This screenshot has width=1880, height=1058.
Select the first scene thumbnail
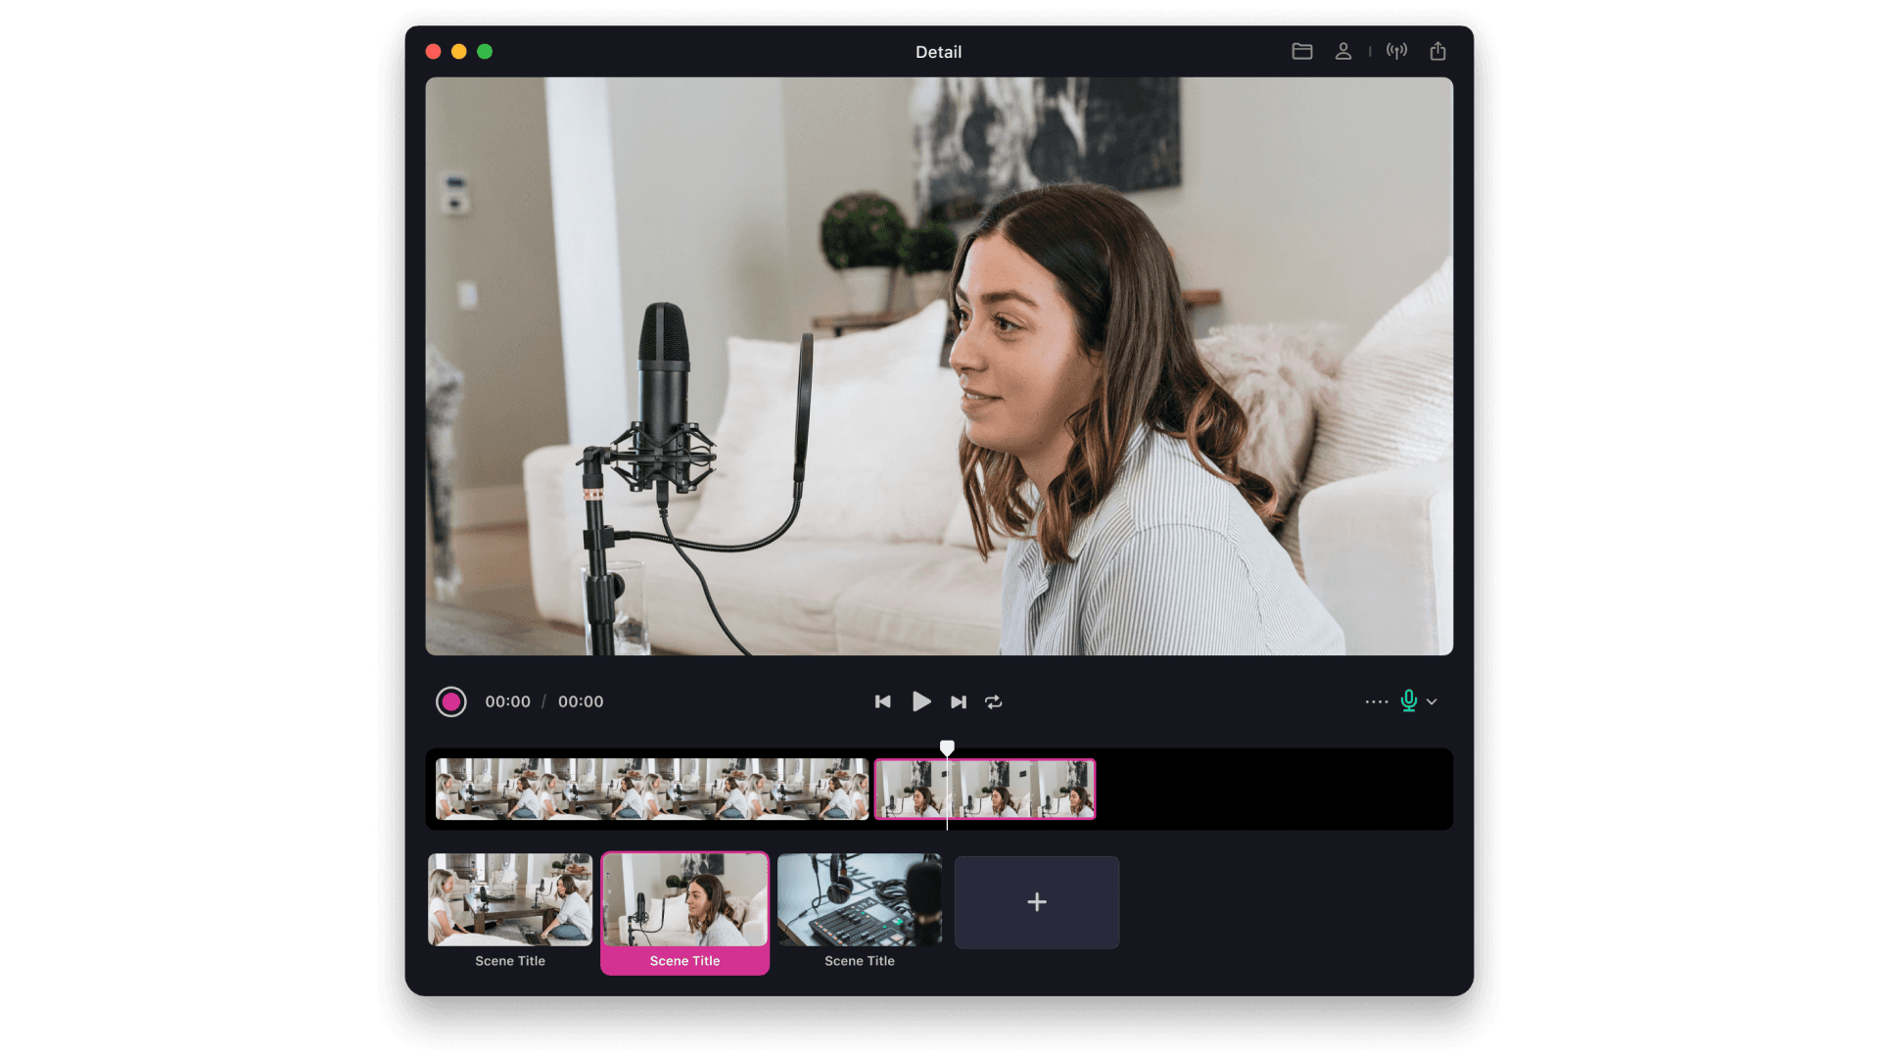tap(510, 899)
